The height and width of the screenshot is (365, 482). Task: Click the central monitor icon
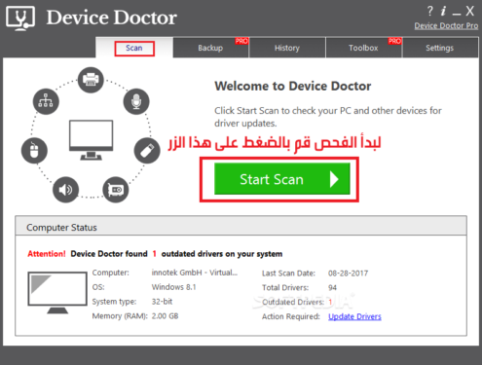(92, 140)
